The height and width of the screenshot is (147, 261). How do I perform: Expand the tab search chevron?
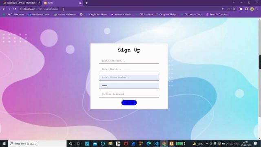[x=234, y=2]
